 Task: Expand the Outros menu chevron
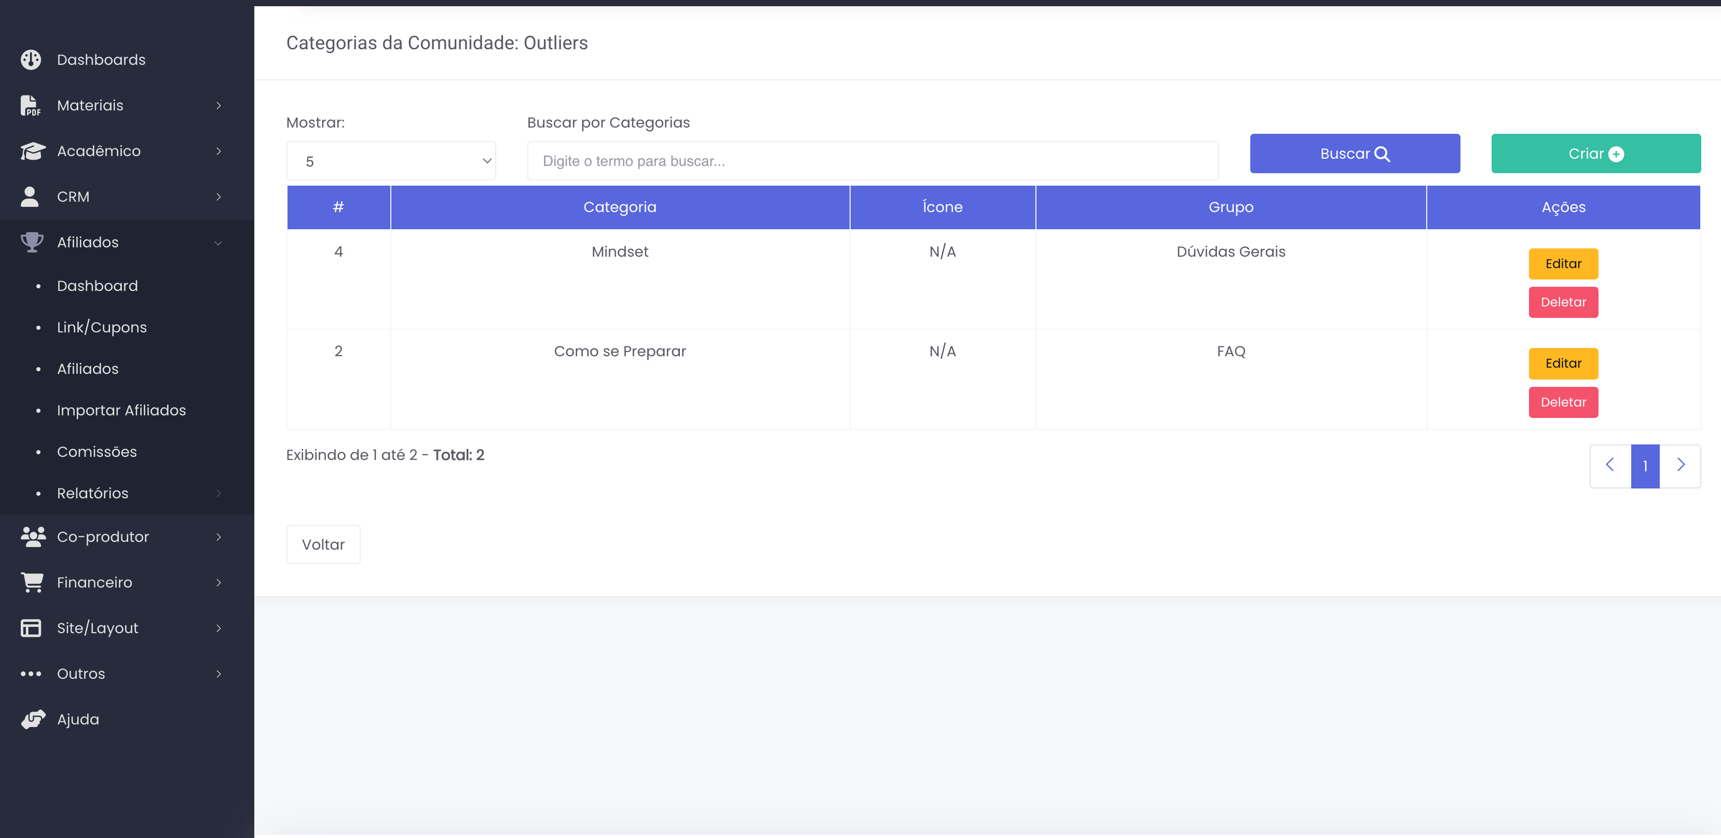tap(218, 674)
